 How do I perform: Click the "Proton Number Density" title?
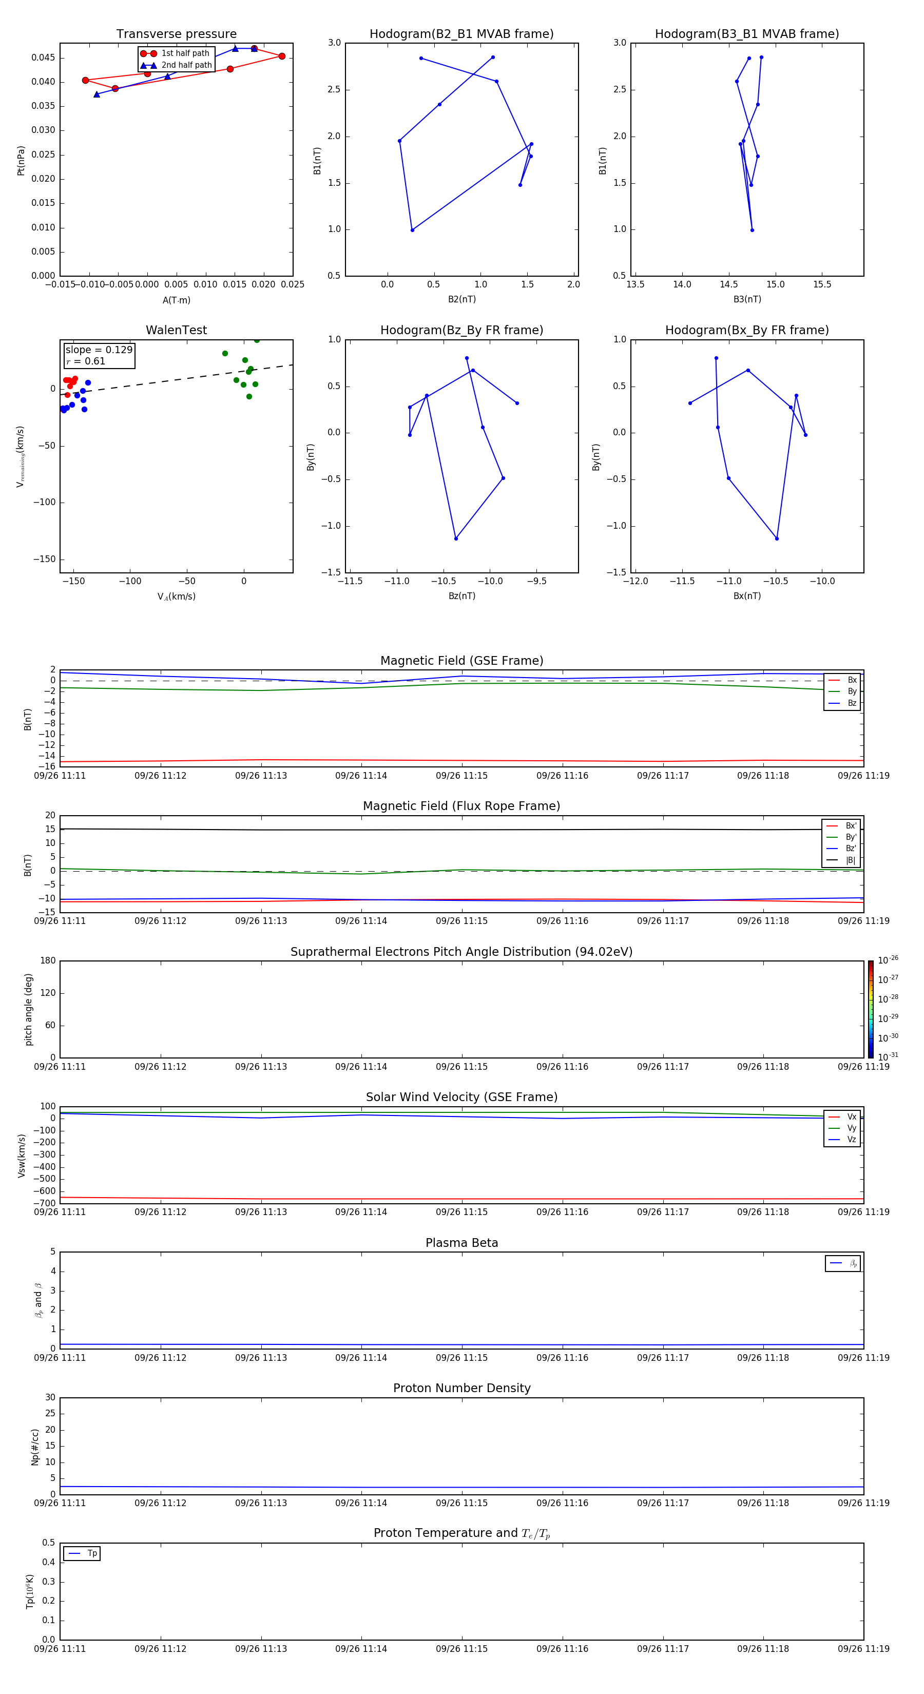click(461, 1389)
